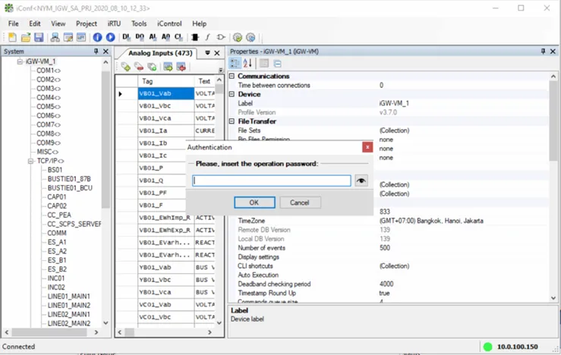Open the DI digital inputs table
The height and width of the screenshot is (355, 561).
126,37
